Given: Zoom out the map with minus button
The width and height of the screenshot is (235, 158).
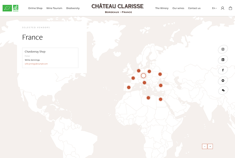Looking at the screenshot, I should pyautogui.click(x=205, y=146).
